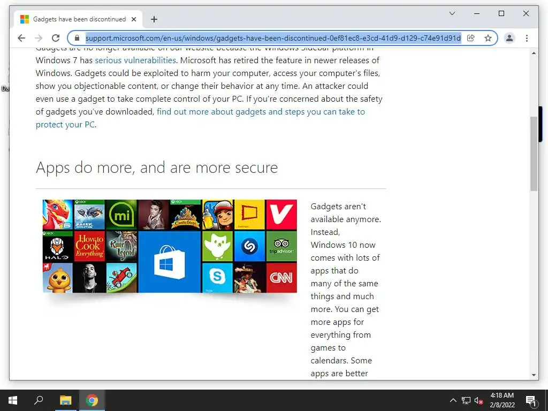Click the Chrome taskbar icon
The width and height of the screenshot is (548, 411).
click(92, 400)
